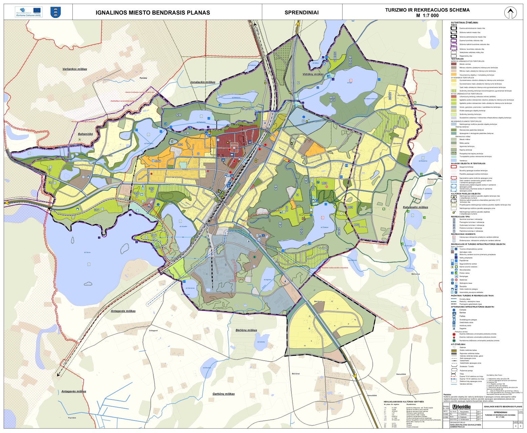Click the 'Bėčiūnų miškas' map label
This screenshot has width=527, height=433.
[x=246, y=330]
